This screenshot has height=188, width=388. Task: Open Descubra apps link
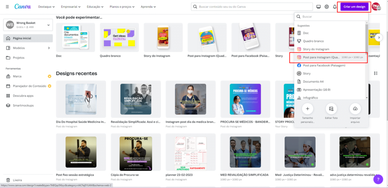(28, 96)
